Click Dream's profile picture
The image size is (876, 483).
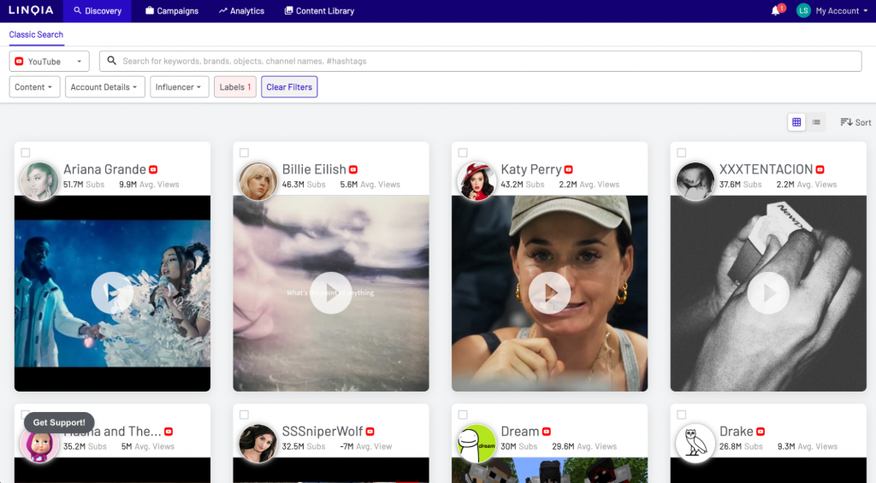pyautogui.click(x=476, y=444)
